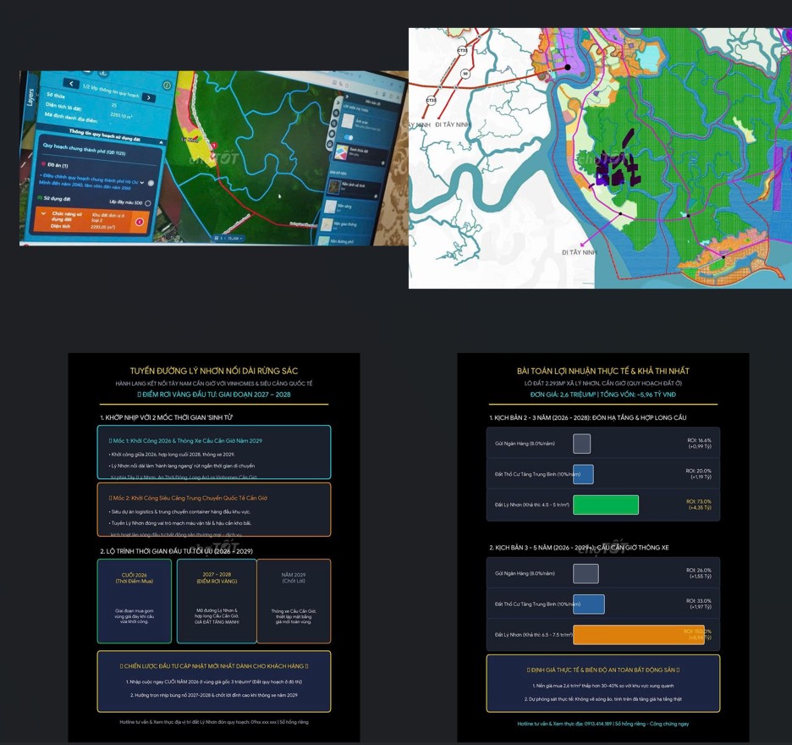
Task: Click the large black node dot on the planning map
Action: click(x=567, y=67)
